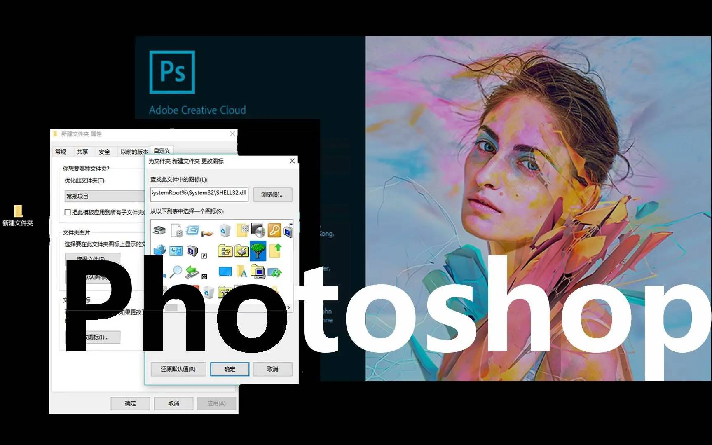This screenshot has height=445, width=712.
Task: Select the orange key icon
Action: 274,230
